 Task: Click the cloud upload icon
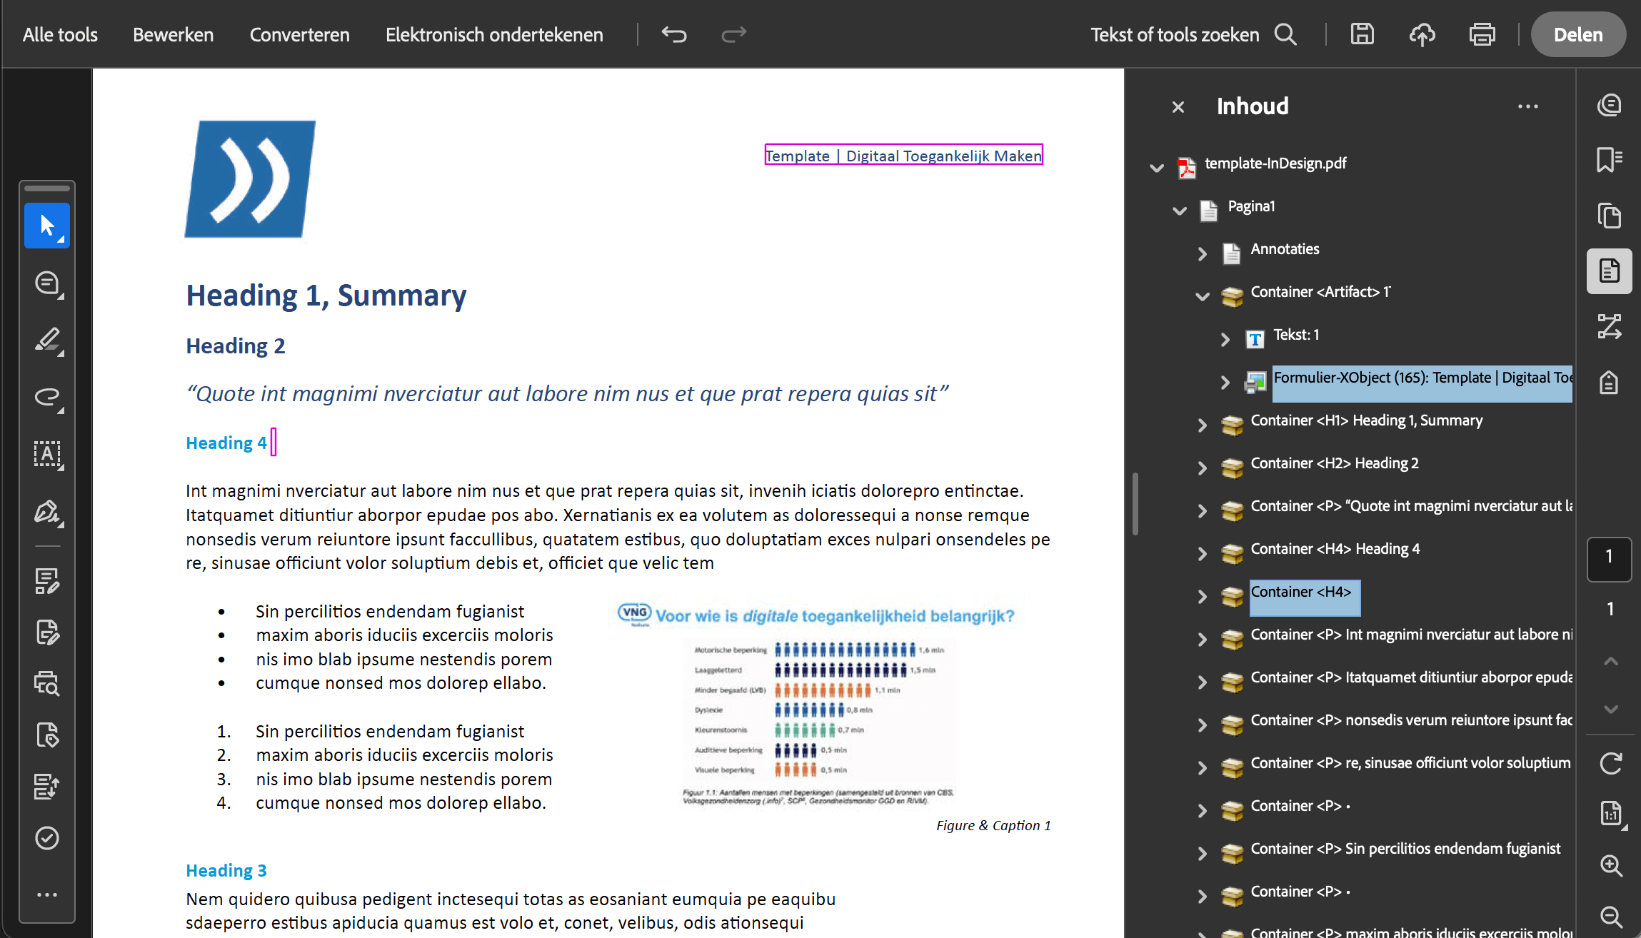pos(1422,34)
